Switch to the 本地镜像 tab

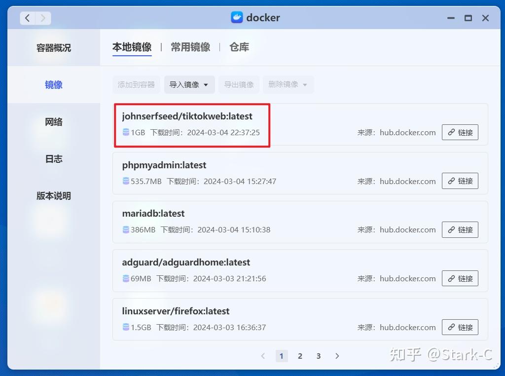pyautogui.click(x=132, y=47)
